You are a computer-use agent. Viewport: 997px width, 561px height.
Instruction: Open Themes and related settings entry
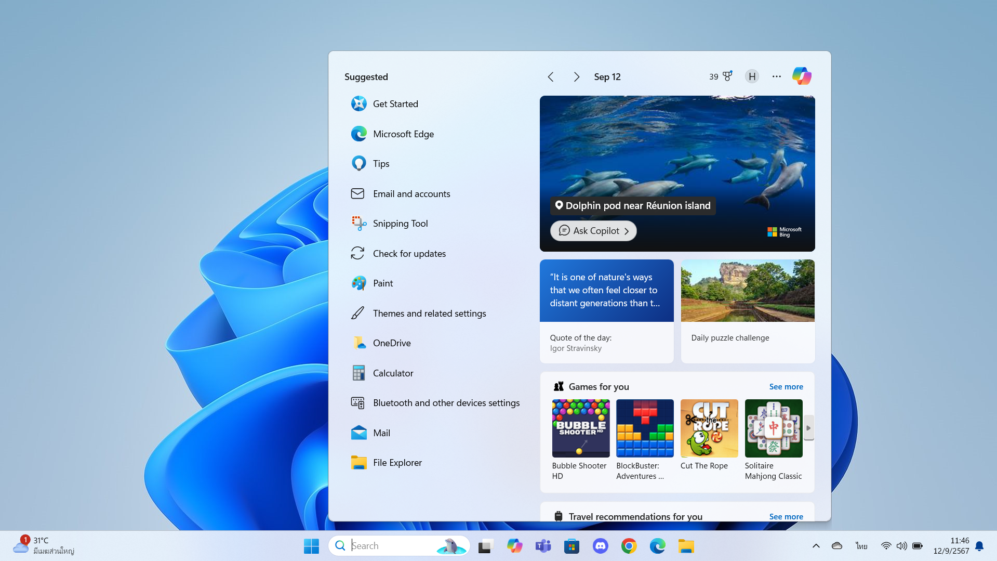click(x=429, y=314)
